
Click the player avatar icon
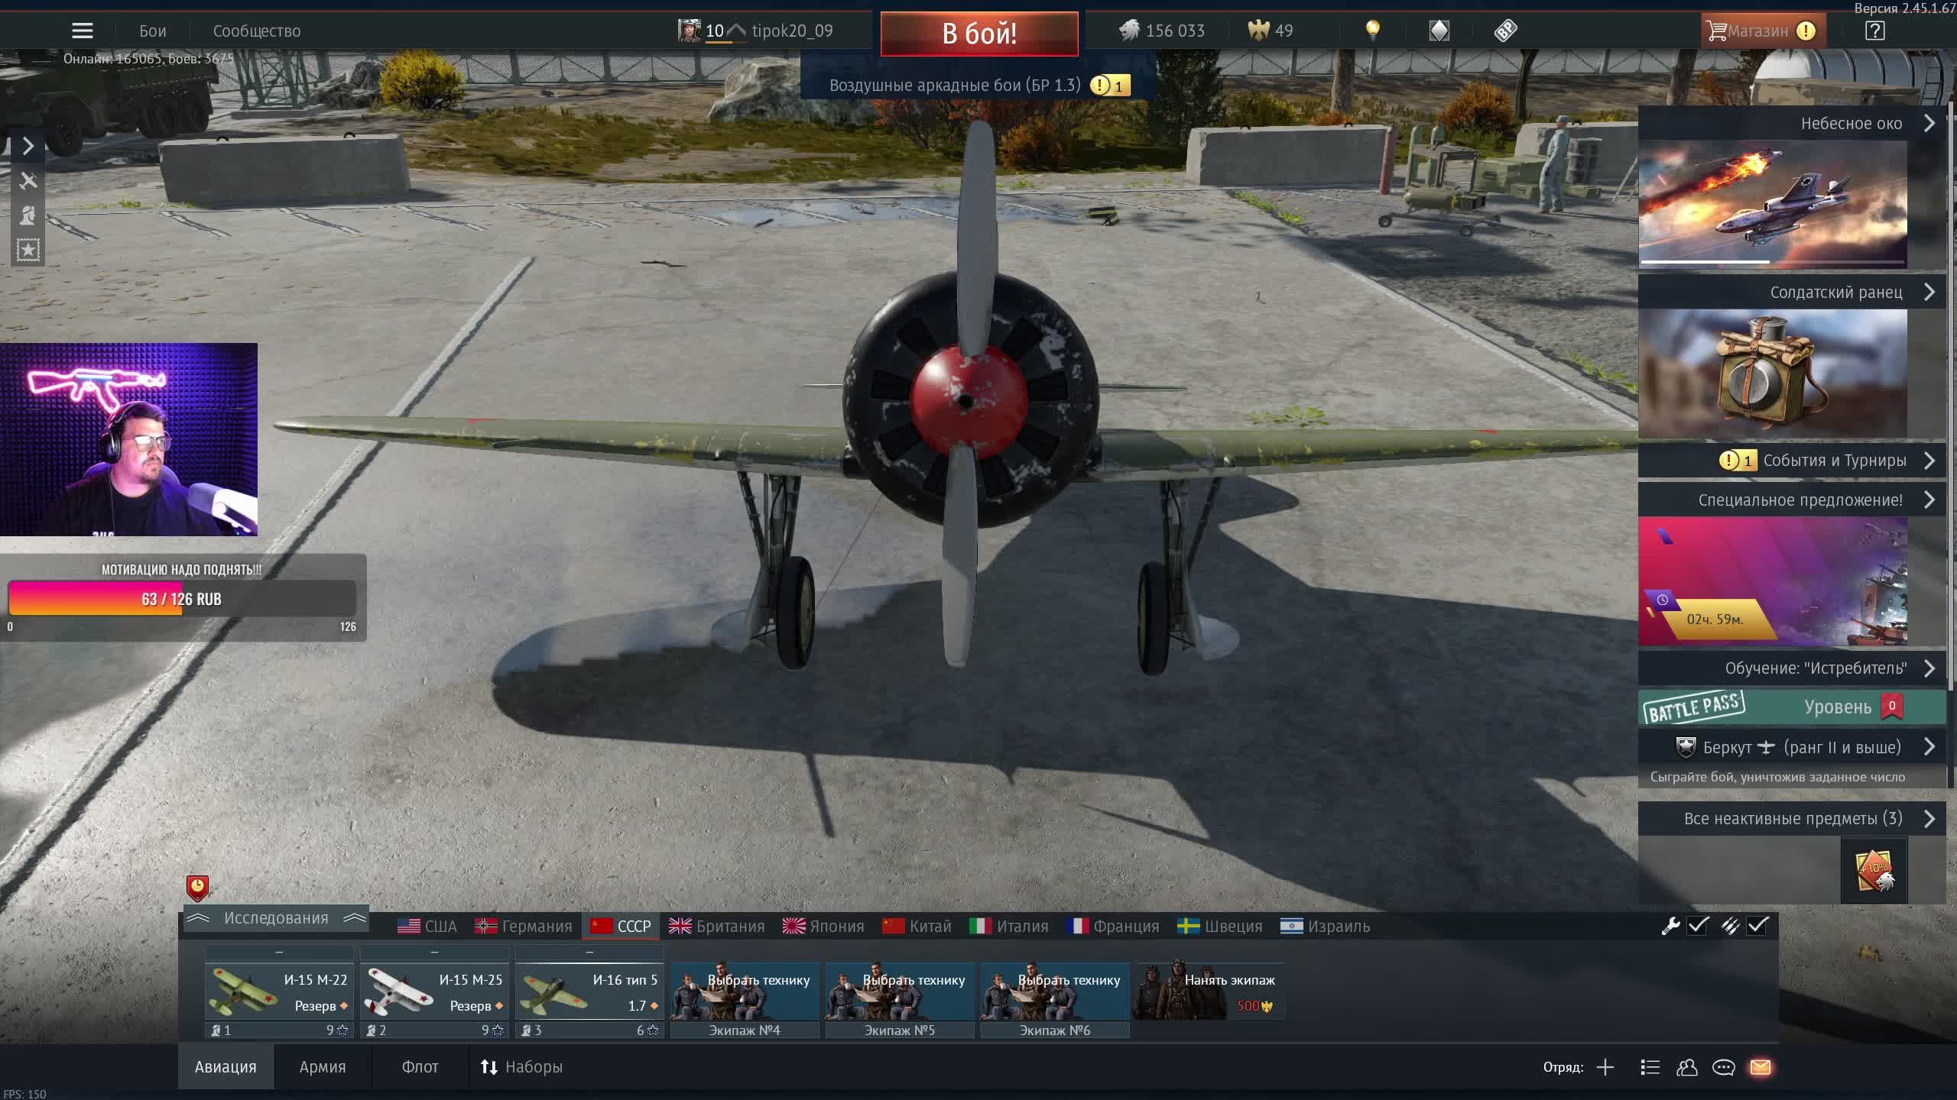(689, 31)
